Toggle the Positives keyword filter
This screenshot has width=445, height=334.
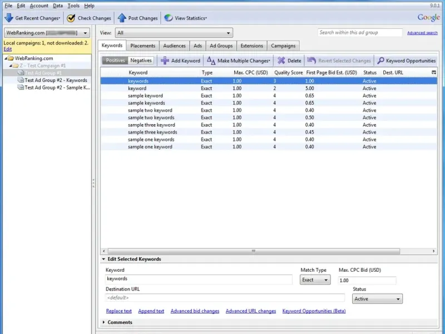point(115,61)
